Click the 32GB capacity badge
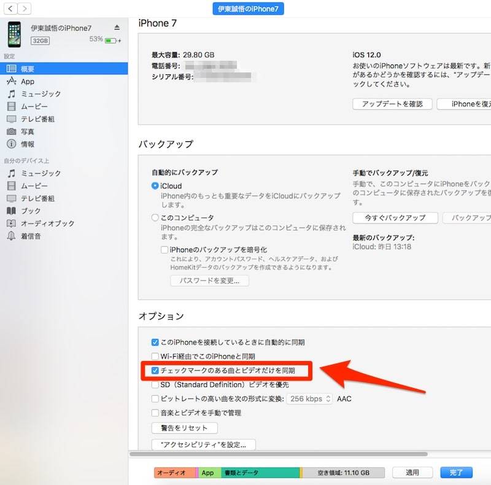 [40, 41]
